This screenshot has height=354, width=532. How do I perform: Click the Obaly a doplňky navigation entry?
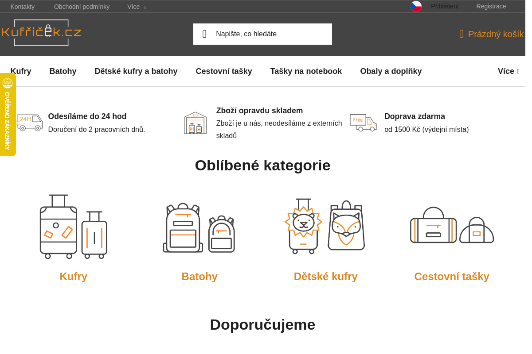391,71
